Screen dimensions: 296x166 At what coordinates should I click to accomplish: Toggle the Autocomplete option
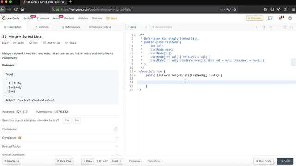162,27
